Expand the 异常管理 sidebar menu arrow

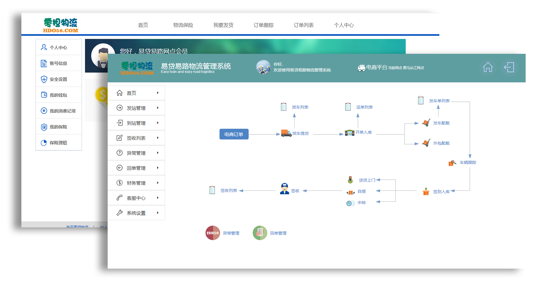click(x=158, y=153)
